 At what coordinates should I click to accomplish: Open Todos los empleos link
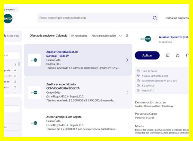(x=177, y=18)
